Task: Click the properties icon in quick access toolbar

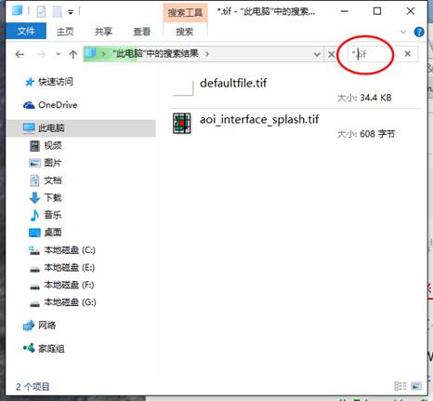Action: 41,12
